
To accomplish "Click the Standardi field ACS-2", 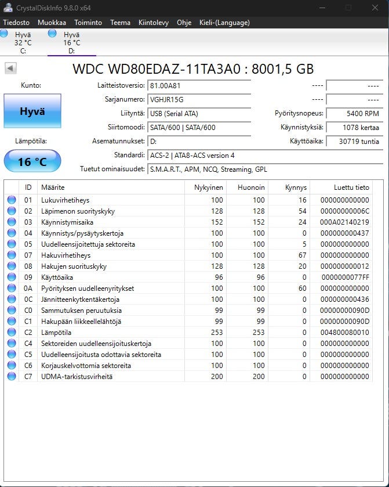I will pos(266,156).
